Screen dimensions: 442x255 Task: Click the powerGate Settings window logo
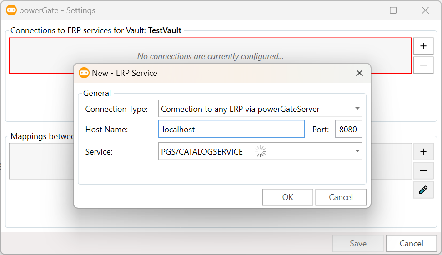pyautogui.click(x=11, y=10)
